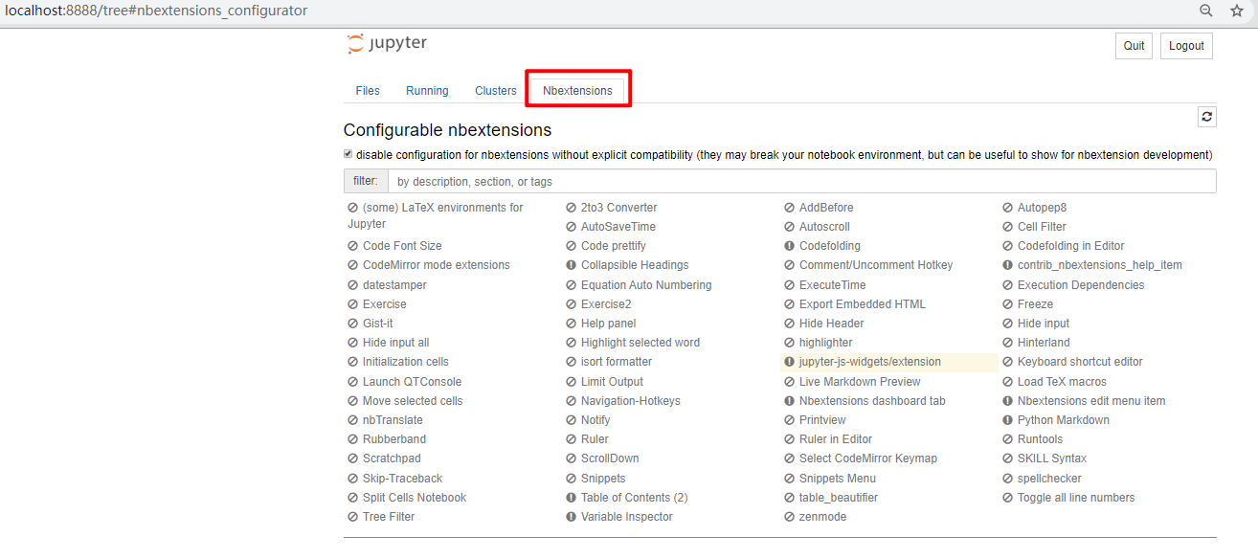Select the Comment/Uncomment Hotkey extension
Screen dimensions: 1258x559
coord(876,265)
